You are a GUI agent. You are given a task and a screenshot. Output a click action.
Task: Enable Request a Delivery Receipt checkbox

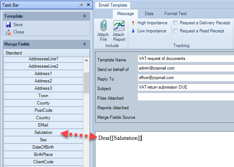[175, 23]
